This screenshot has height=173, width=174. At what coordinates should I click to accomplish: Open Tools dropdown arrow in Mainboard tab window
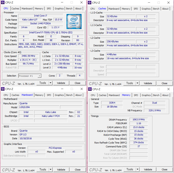(x=50, y=170)
